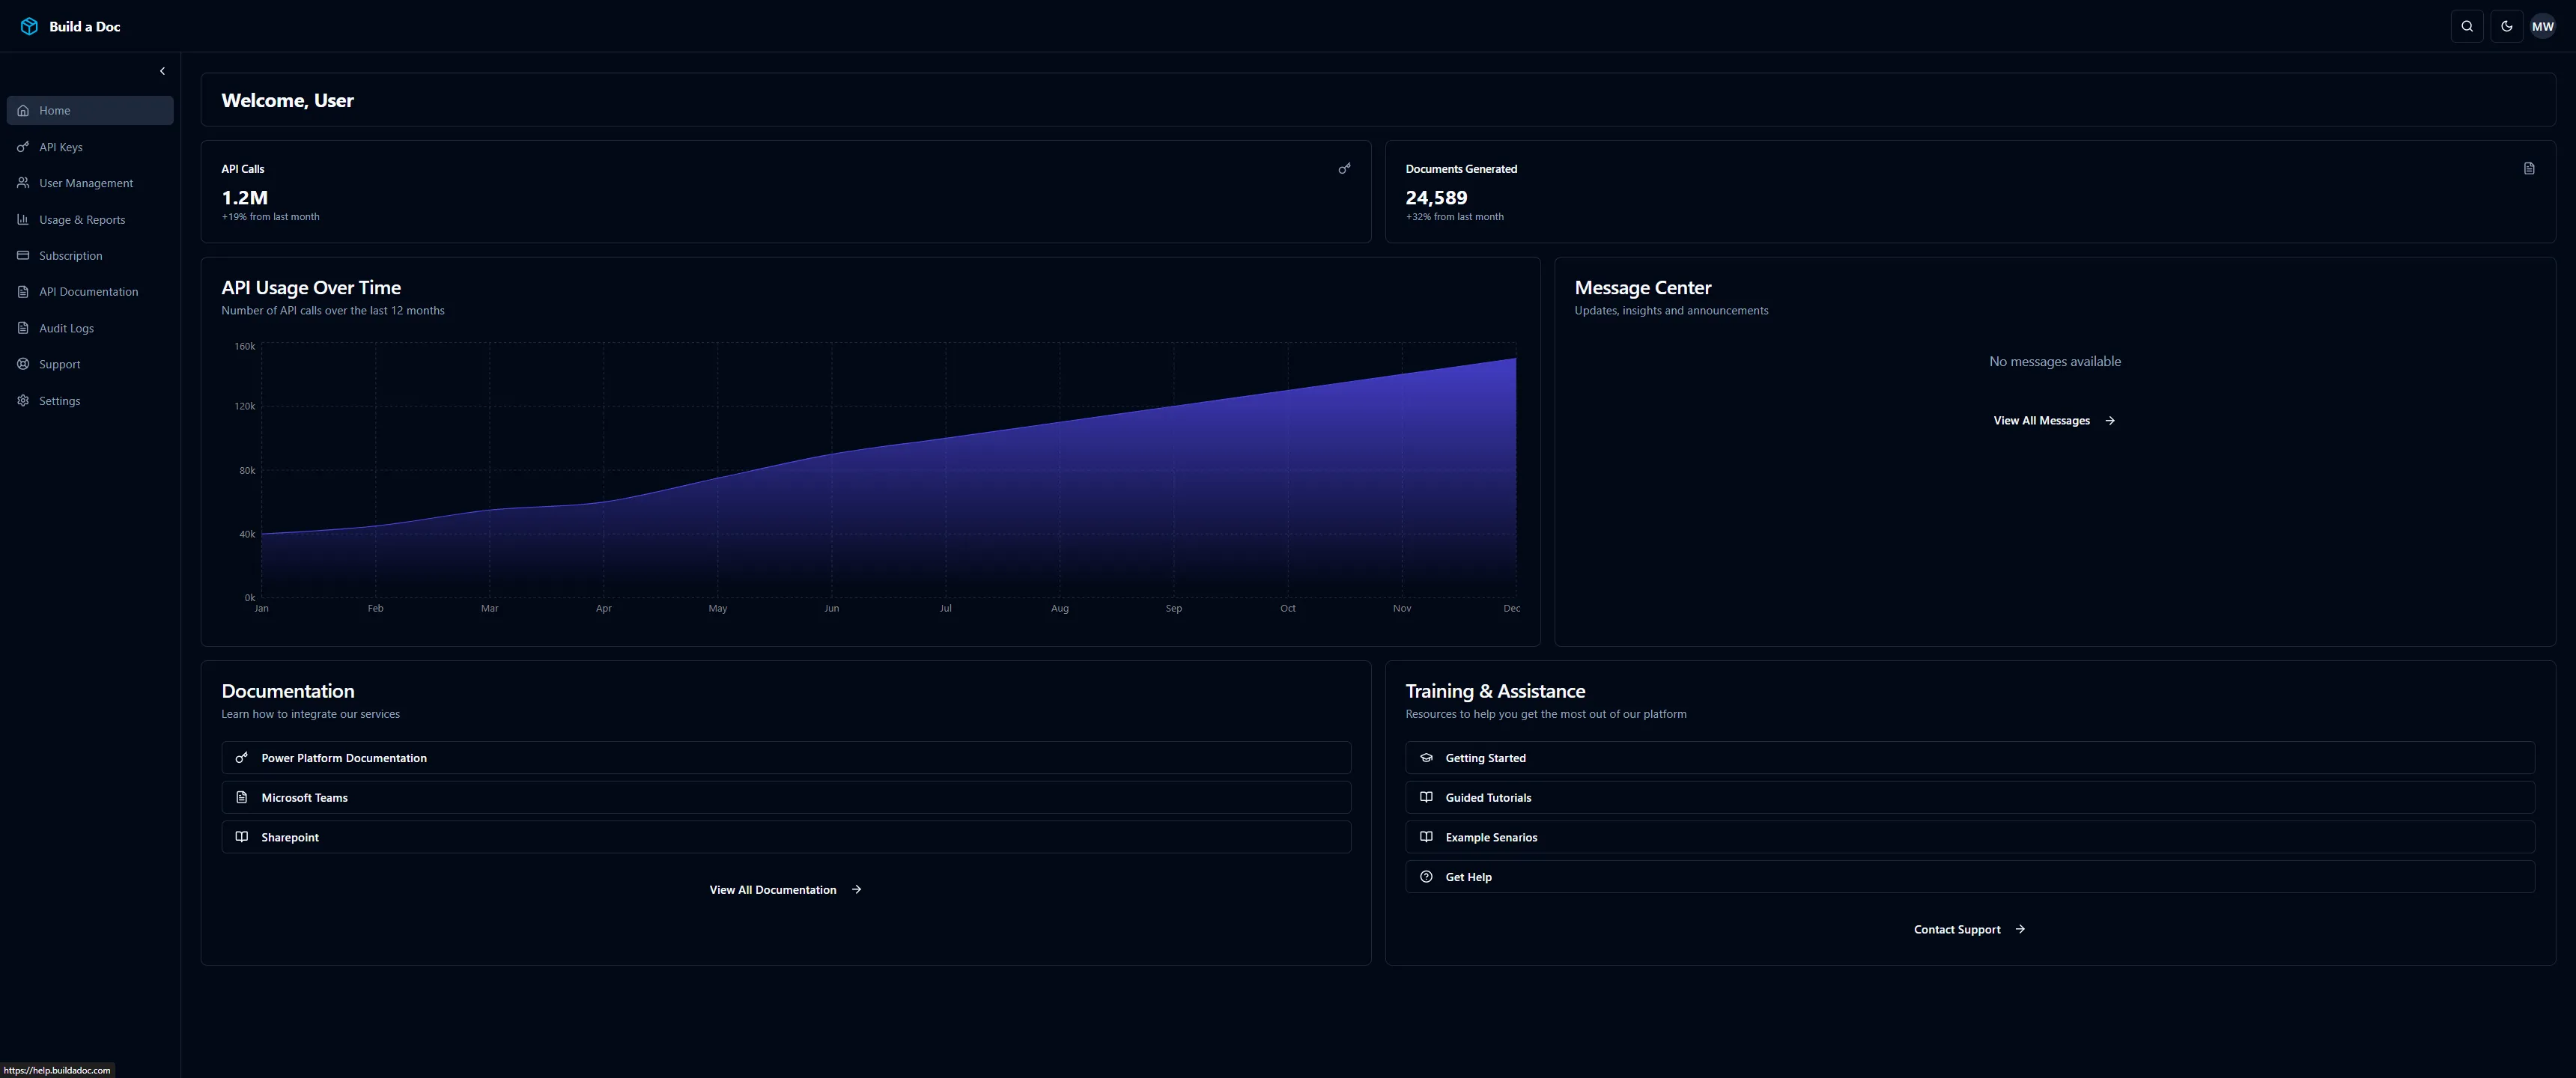Image resolution: width=2576 pixels, height=1078 pixels.
Task: Open API Documentation from the sidebar
Action: click(88, 291)
